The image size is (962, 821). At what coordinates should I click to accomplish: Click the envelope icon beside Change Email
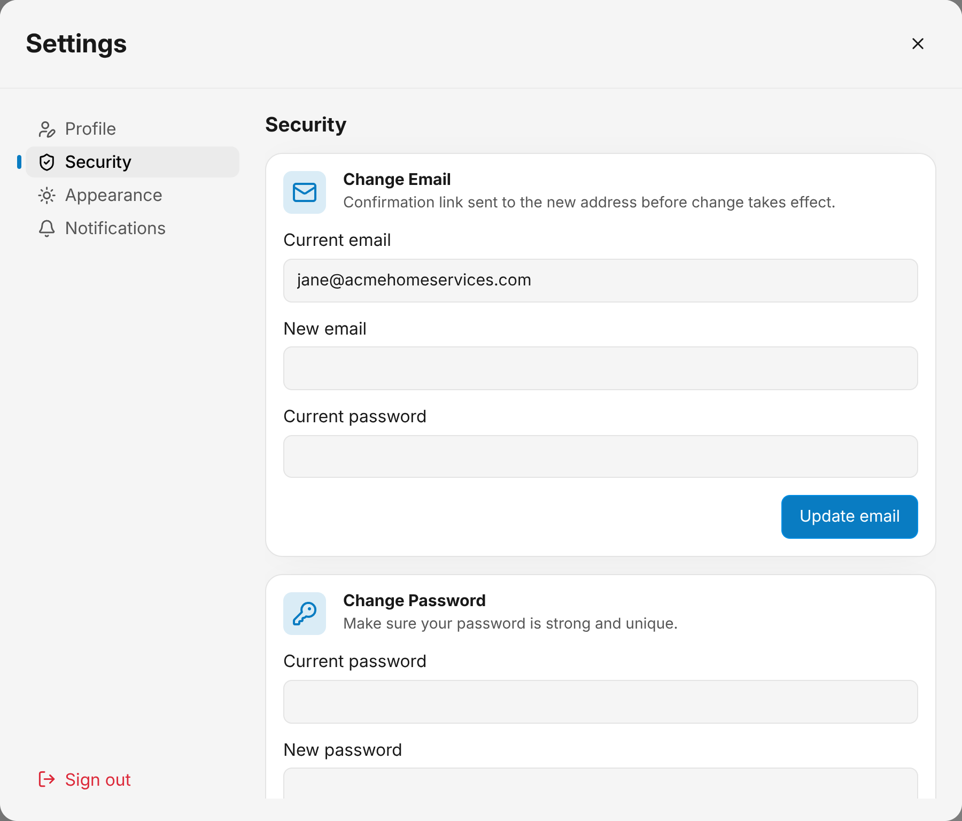click(305, 192)
